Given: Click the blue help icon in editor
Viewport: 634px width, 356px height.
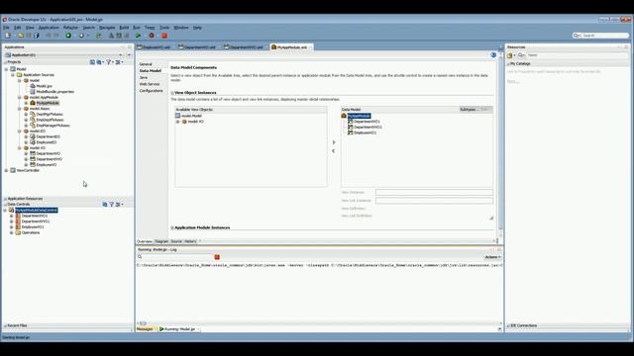Looking at the screenshot, I should click(x=493, y=55).
